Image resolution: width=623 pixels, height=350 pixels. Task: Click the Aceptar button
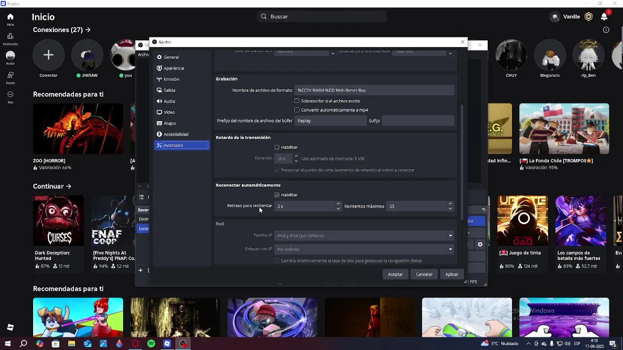395,275
